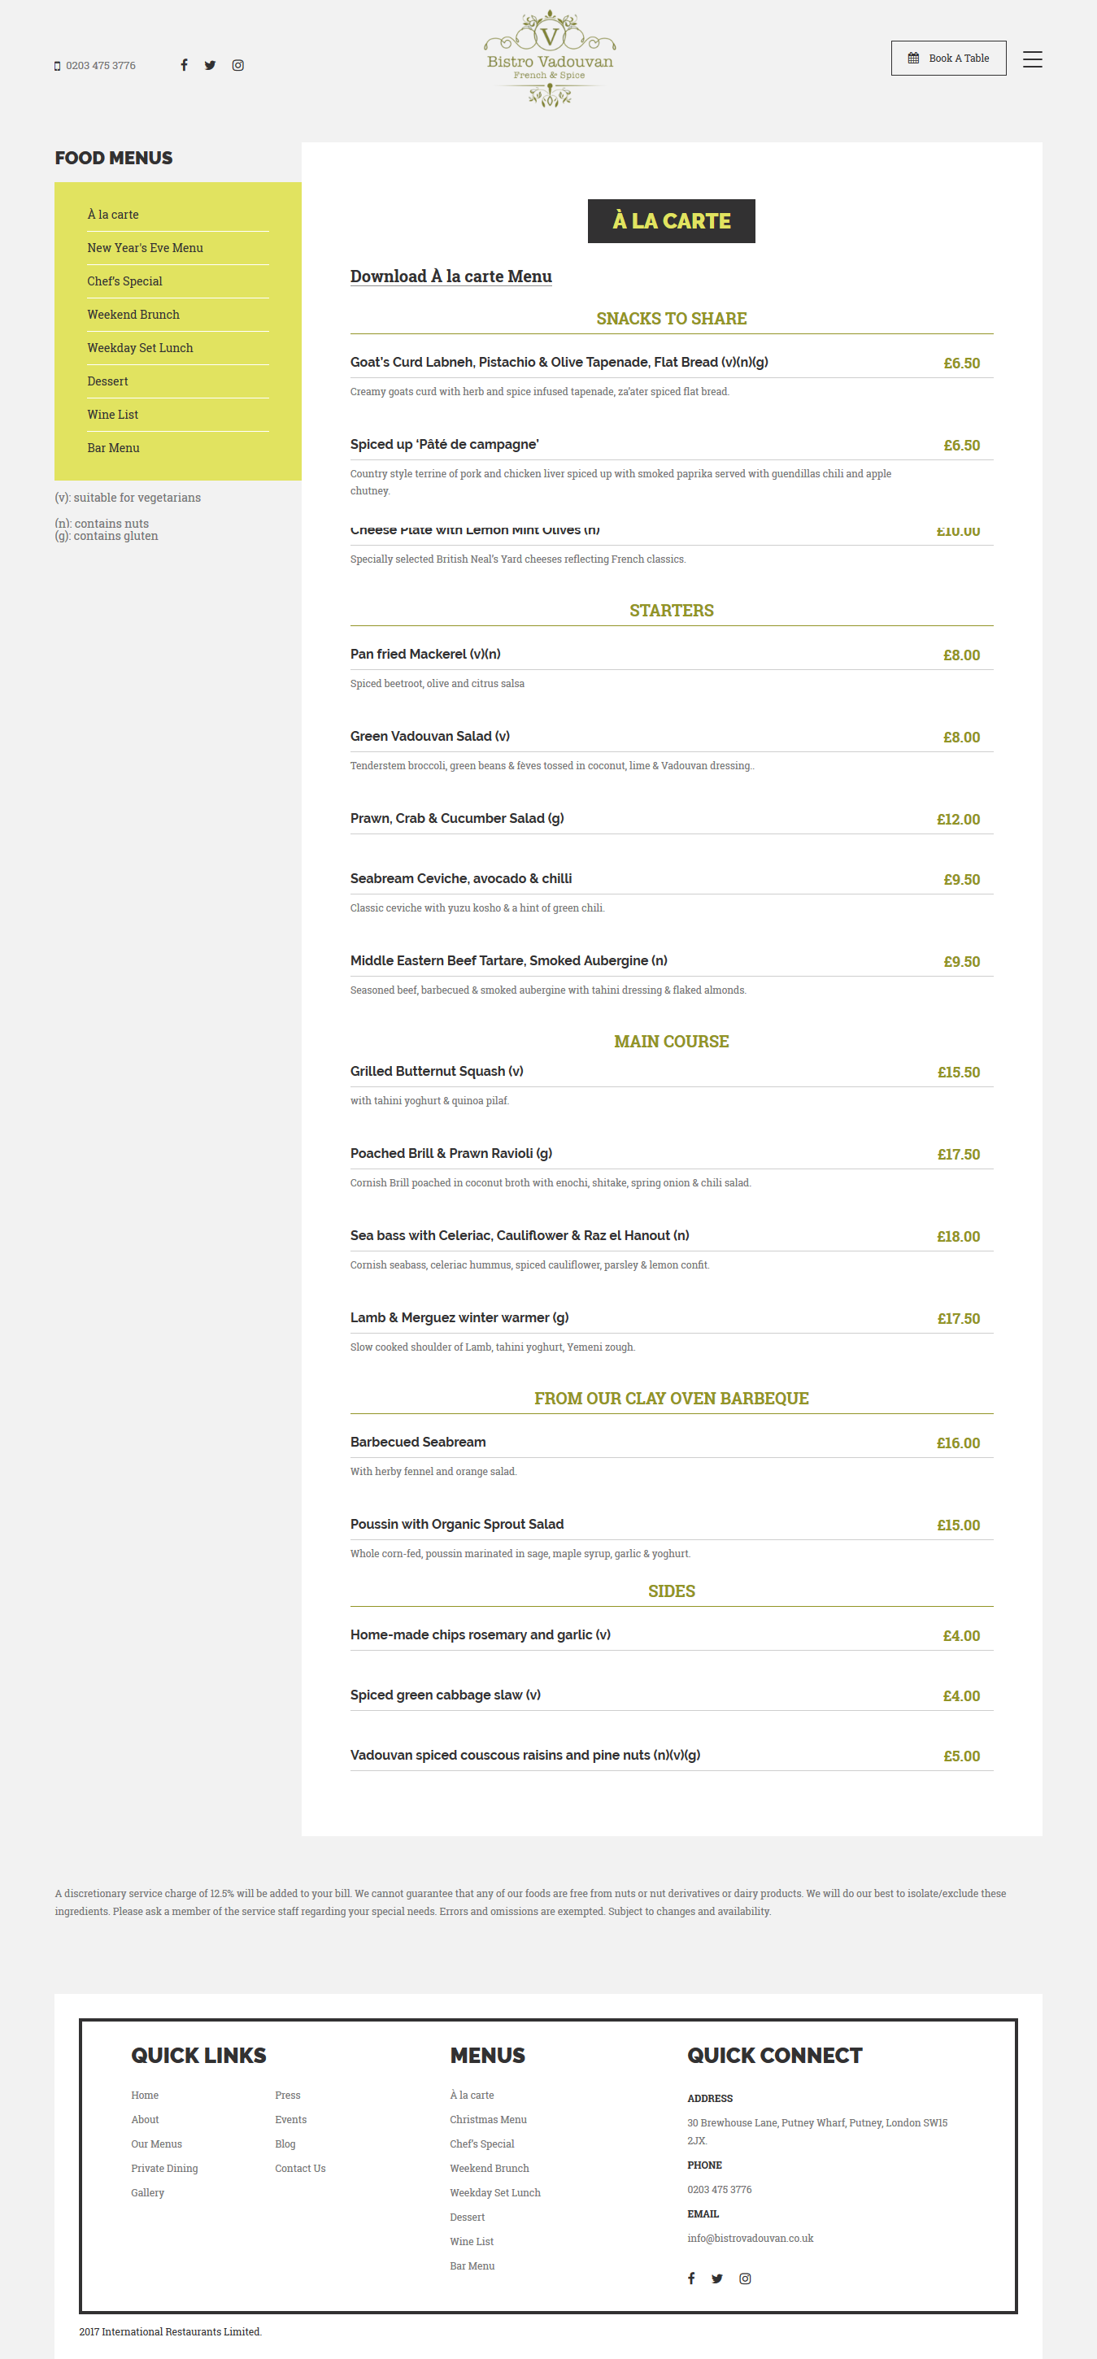This screenshot has width=1097, height=2359.
Task: Open the header Twitter icon
Action: click(211, 65)
